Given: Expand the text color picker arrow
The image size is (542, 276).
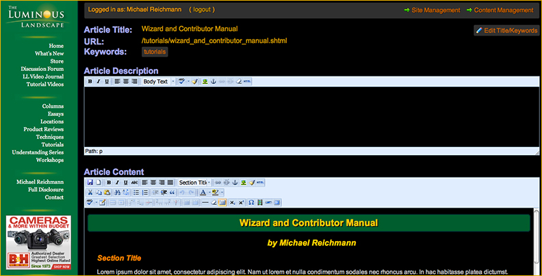Looking at the screenshot, I should pyautogui.click(x=210, y=193).
